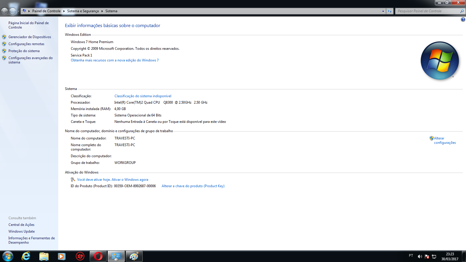Click the shield icon beside Configurações remotas
Image resolution: width=466 pixels, height=262 pixels.
[x=4, y=44]
